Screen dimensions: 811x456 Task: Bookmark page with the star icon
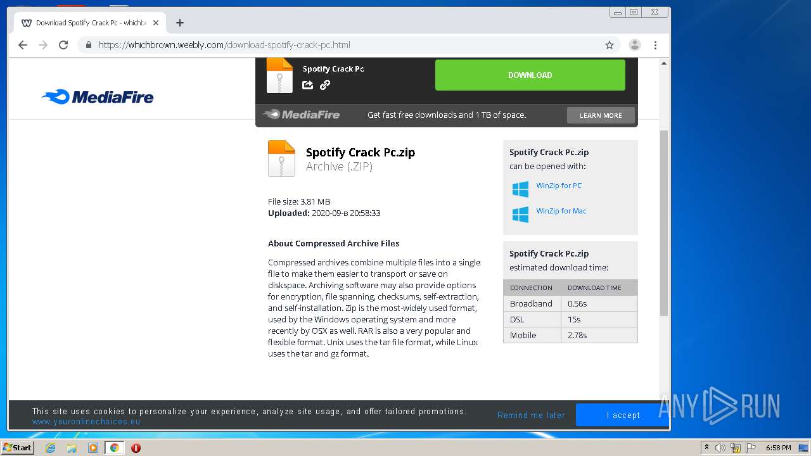pos(610,45)
